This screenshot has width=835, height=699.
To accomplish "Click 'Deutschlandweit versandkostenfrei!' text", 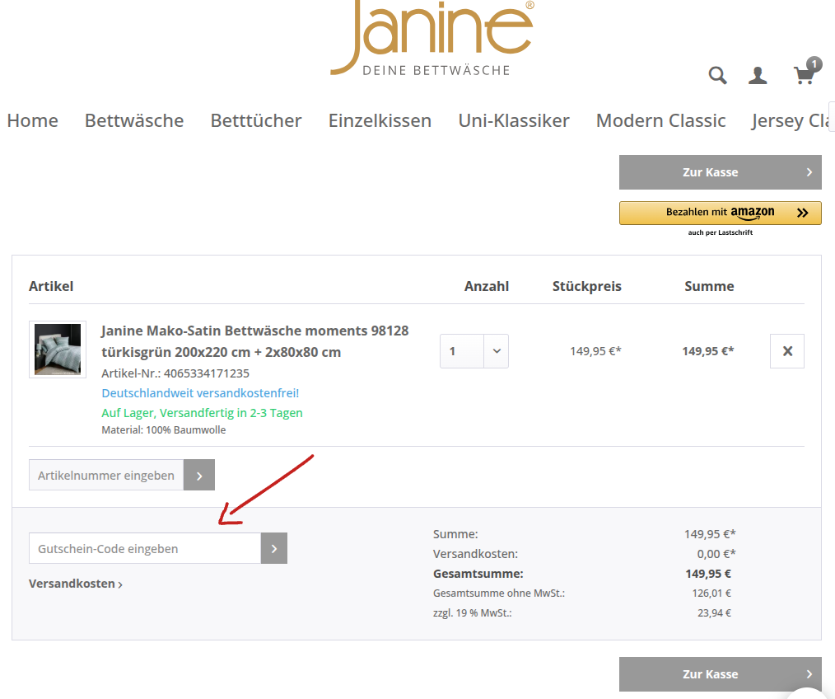I will tap(200, 393).
